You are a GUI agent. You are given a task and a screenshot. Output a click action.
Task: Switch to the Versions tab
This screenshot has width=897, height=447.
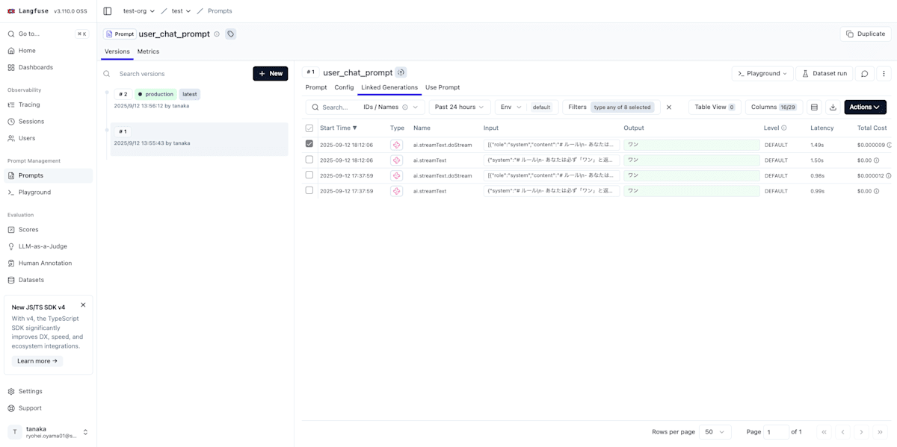[117, 51]
